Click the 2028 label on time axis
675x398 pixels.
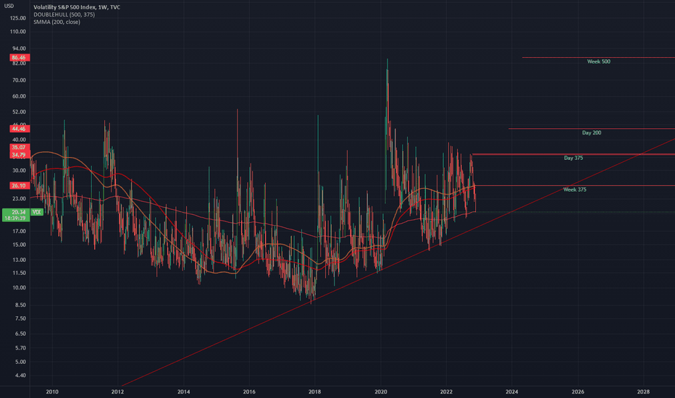(644, 391)
